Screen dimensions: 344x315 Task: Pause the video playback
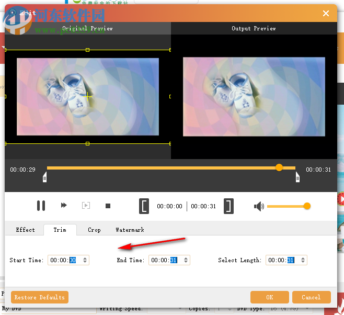pyautogui.click(x=41, y=206)
